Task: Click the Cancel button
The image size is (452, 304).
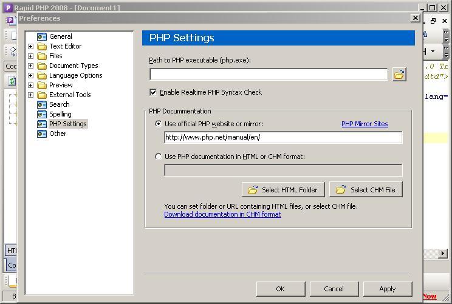Action: (x=334, y=289)
